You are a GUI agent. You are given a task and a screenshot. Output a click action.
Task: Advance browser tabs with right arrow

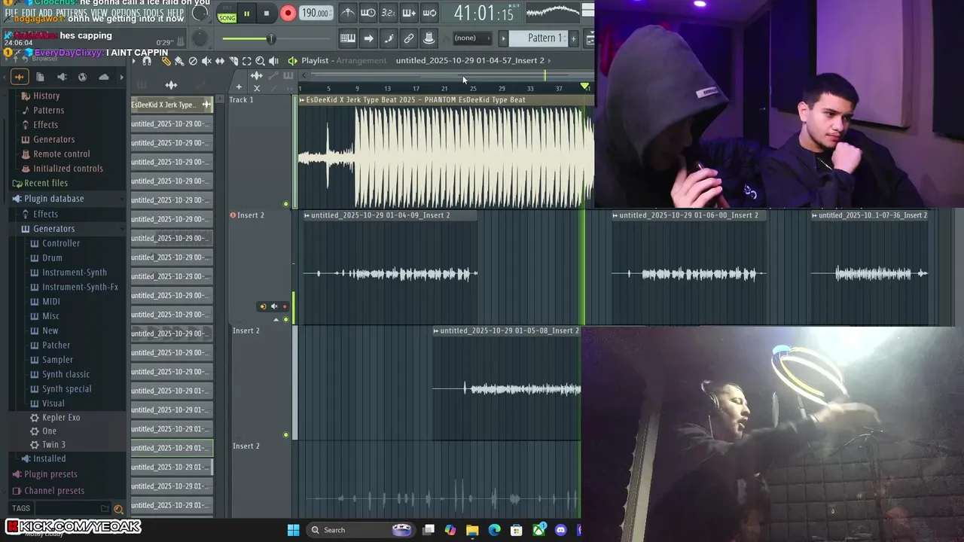[122, 77]
